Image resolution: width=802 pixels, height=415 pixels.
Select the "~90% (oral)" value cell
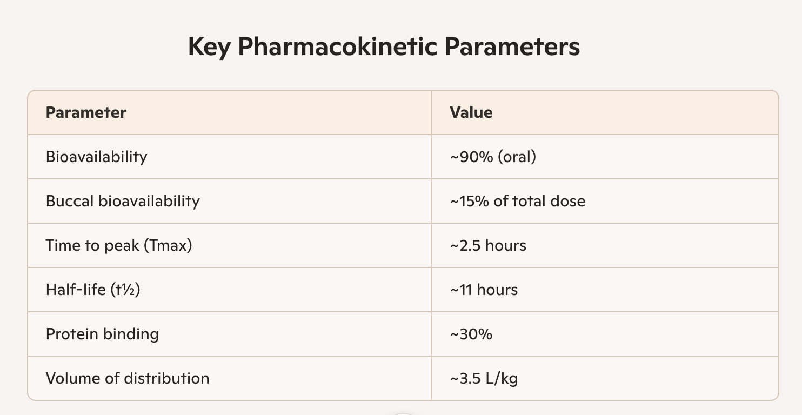tap(493, 157)
